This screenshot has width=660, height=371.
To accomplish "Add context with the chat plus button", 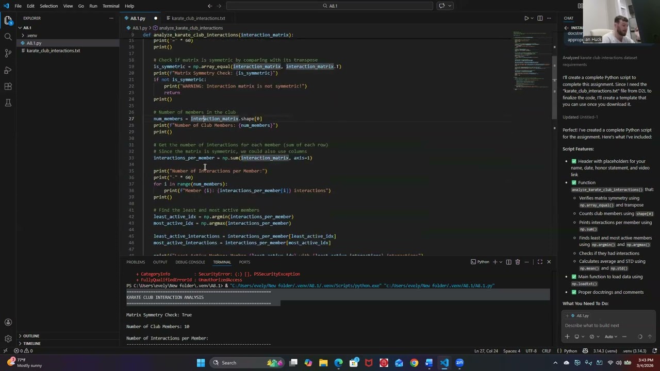I will coord(567,336).
